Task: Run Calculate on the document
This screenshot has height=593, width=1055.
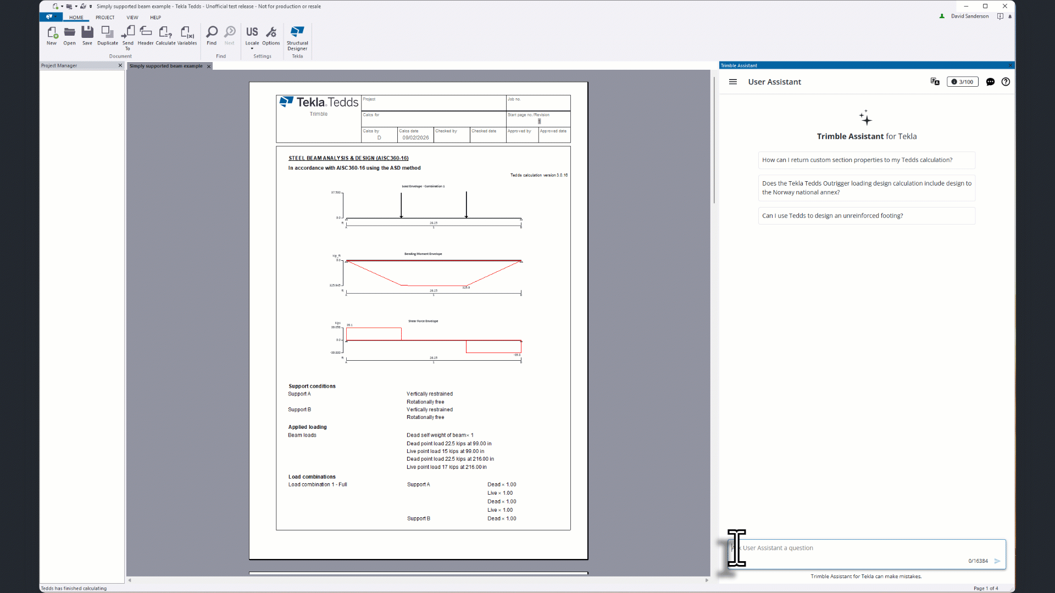Action: (x=165, y=36)
